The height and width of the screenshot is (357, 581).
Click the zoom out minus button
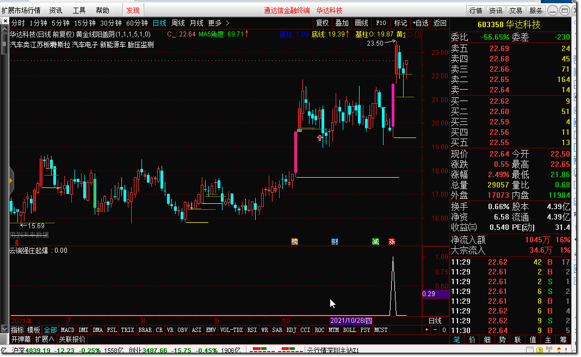435,330
